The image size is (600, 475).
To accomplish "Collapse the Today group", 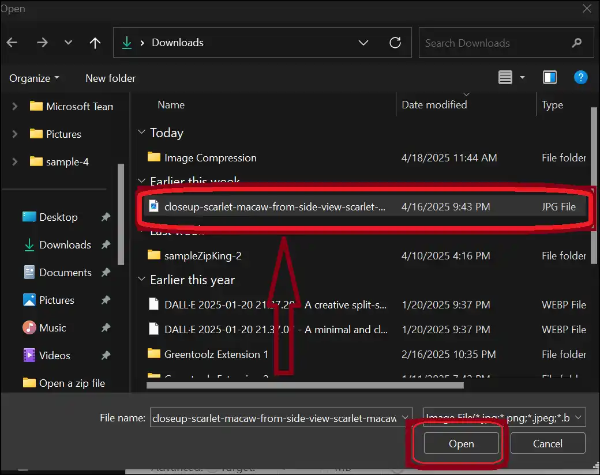I will [x=141, y=132].
